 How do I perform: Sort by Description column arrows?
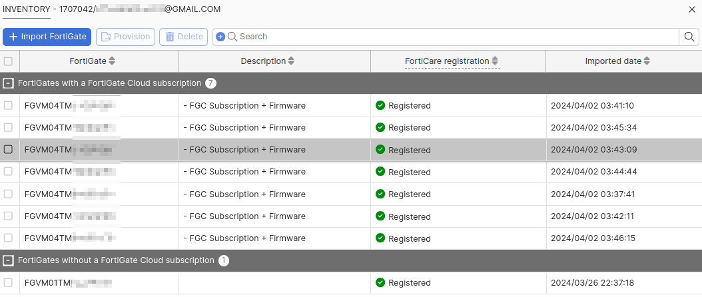tap(291, 61)
